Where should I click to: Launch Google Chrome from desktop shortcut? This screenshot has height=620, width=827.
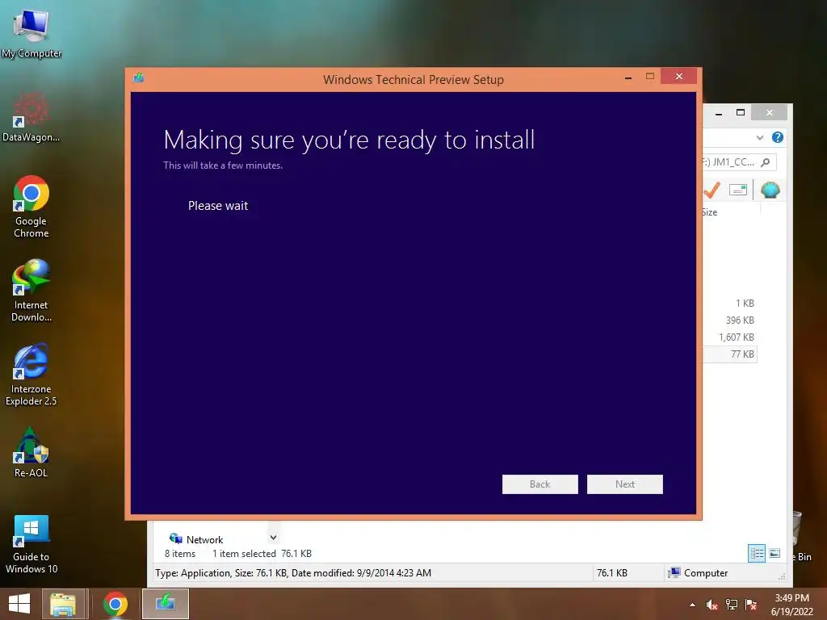click(x=31, y=207)
